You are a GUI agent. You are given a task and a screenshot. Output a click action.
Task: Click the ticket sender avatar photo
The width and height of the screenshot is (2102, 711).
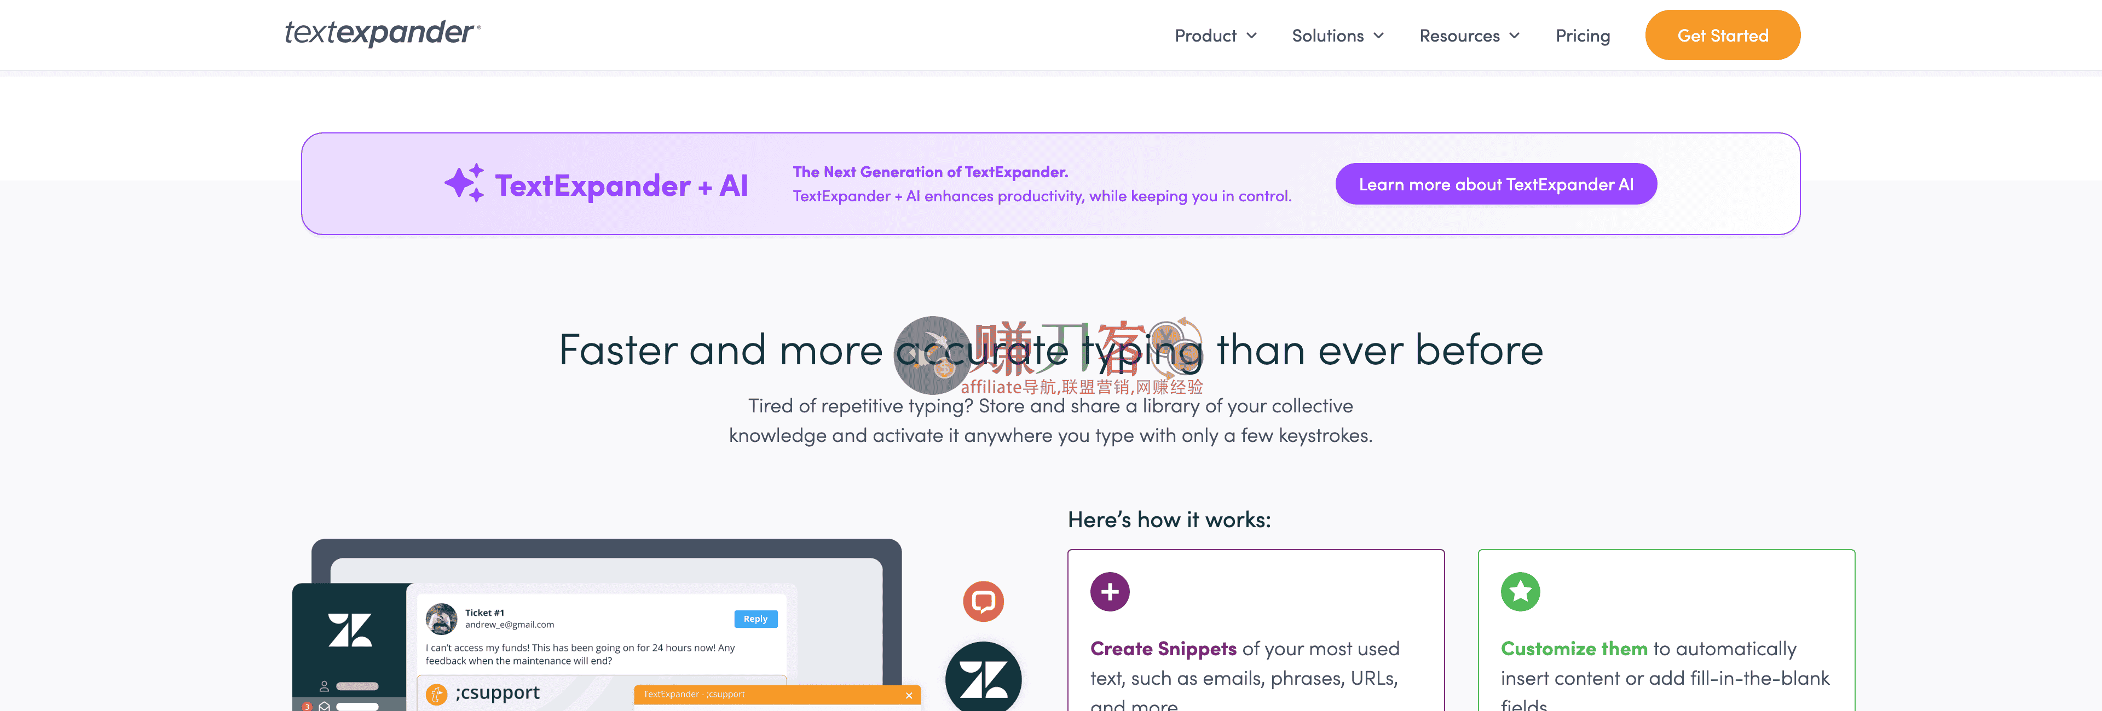coord(441,619)
